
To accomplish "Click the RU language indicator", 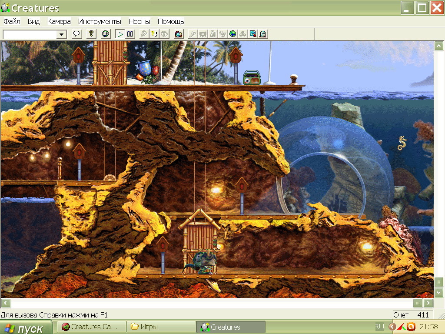I will (x=379, y=327).
